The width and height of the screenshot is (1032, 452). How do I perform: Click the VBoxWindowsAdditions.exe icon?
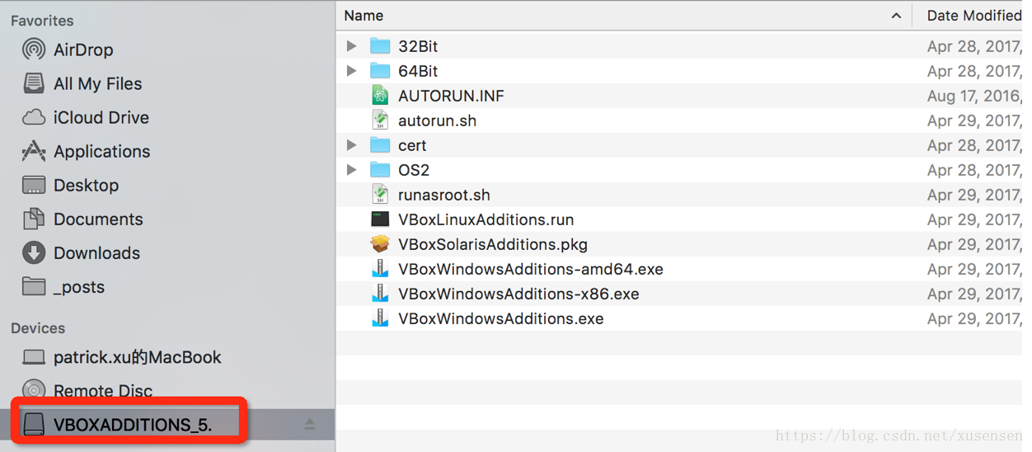380,318
